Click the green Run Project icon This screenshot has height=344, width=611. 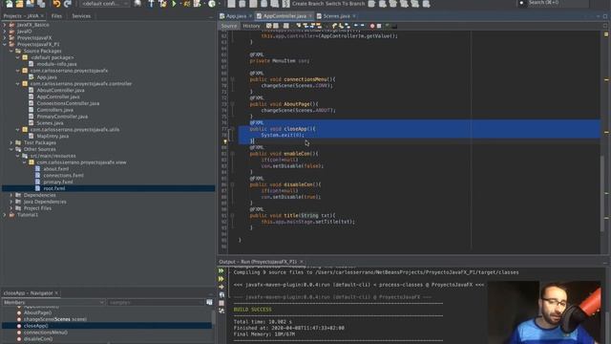point(174,4)
